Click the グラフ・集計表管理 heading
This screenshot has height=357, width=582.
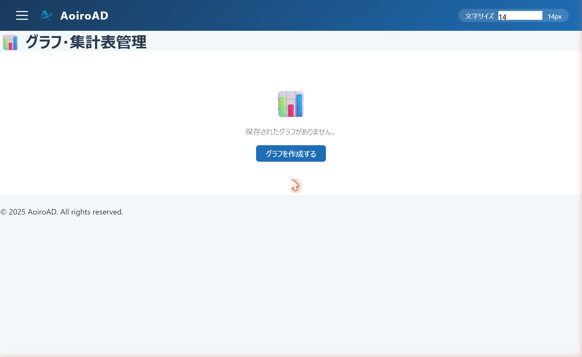click(x=86, y=42)
